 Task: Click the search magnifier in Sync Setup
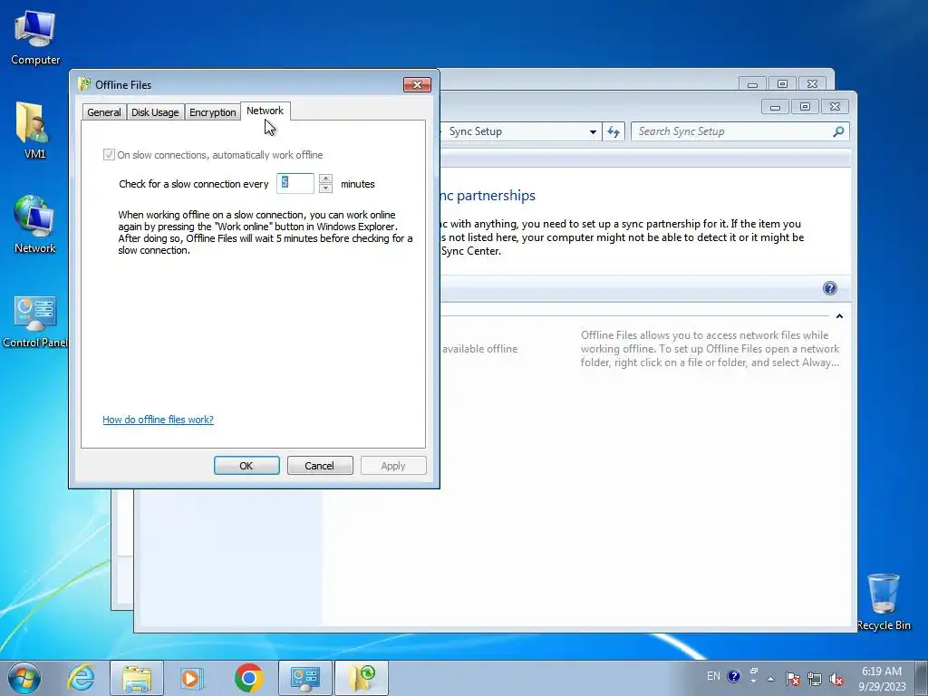click(x=838, y=131)
